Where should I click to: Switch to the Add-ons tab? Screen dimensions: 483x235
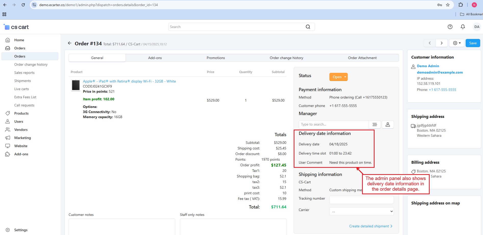[155, 58]
